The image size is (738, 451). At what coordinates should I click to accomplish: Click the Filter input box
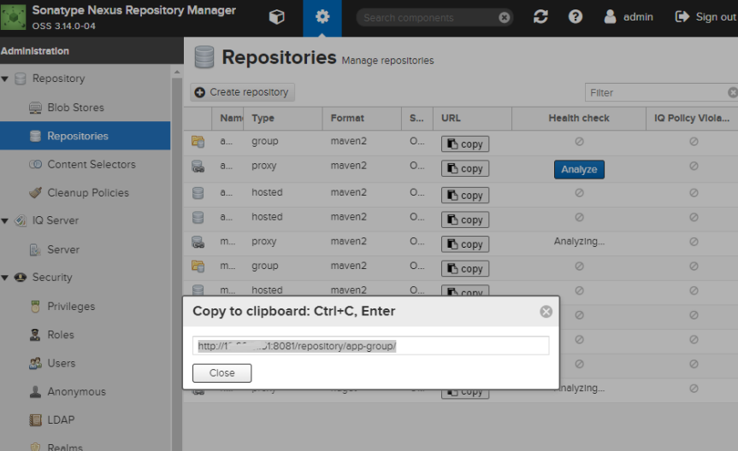(x=656, y=92)
